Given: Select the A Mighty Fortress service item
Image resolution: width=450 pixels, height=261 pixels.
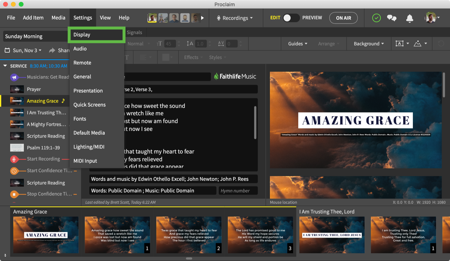Looking at the screenshot, I should coord(40,124).
